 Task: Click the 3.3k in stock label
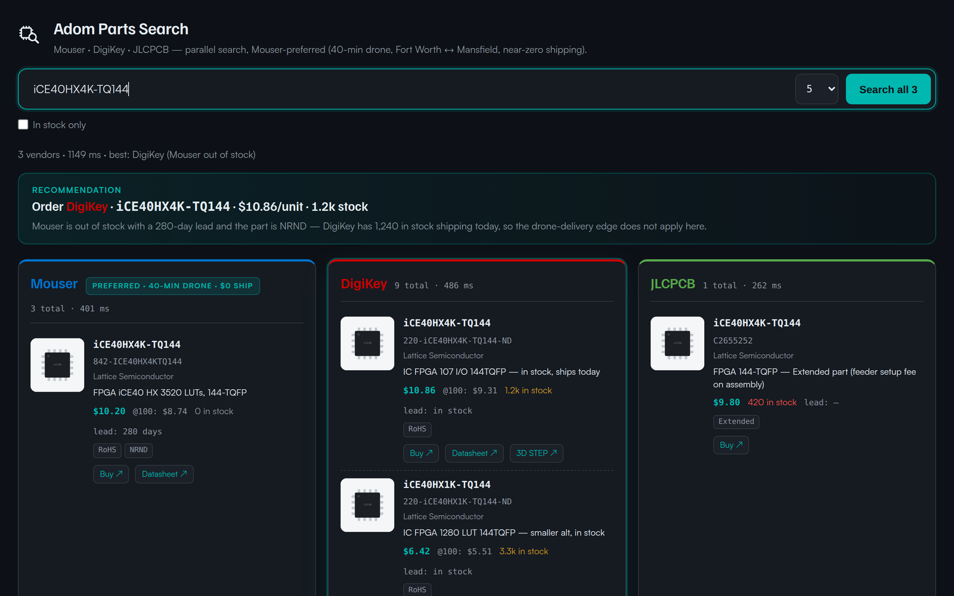(x=524, y=551)
